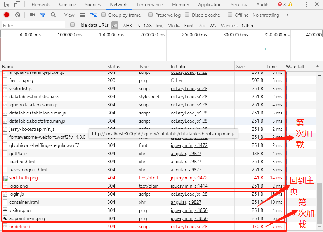Image resolution: width=323 pixels, height=232 pixels.
Task: Filter requests by XHR
Action: [x=127, y=26]
